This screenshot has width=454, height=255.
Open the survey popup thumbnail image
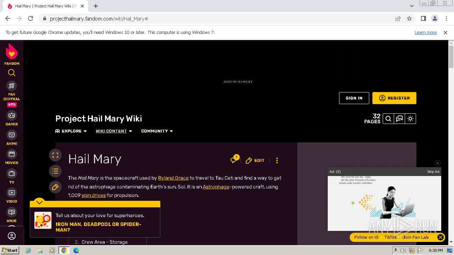tap(43, 220)
